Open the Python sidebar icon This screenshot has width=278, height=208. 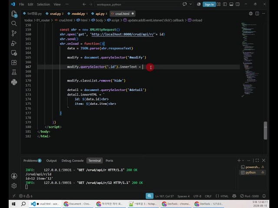coord(14,82)
